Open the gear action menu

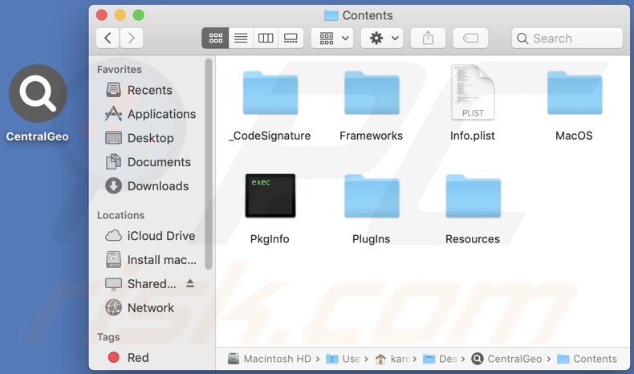click(x=382, y=39)
